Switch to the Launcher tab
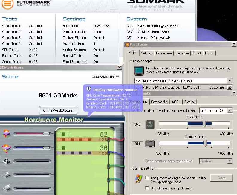Image resolution: width=237 pixels, height=195 pixels. click(182, 53)
